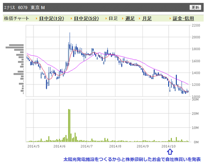The height and width of the screenshot is (166, 206).
Task: Click the 1200 price axis label
Action: (x=196, y=85)
